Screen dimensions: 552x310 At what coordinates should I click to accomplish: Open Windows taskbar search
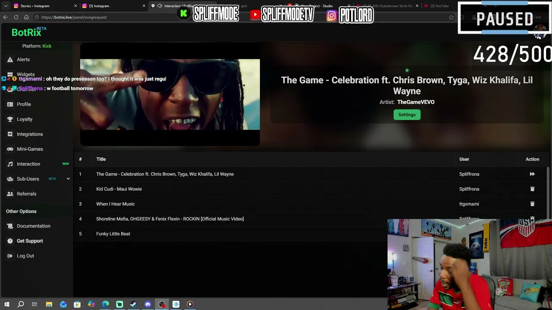pos(21,304)
